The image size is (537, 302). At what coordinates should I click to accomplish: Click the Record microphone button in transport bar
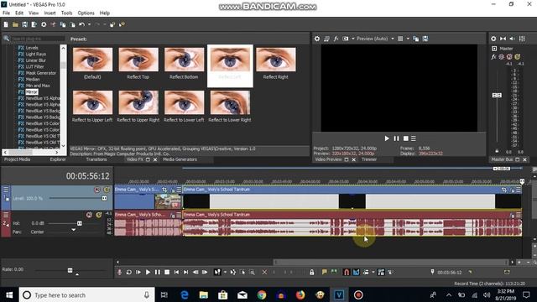click(119, 272)
